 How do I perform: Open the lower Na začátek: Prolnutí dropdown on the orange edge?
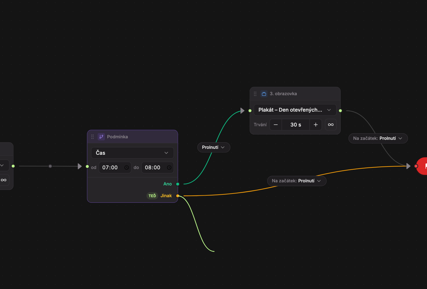(x=297, y=181)
